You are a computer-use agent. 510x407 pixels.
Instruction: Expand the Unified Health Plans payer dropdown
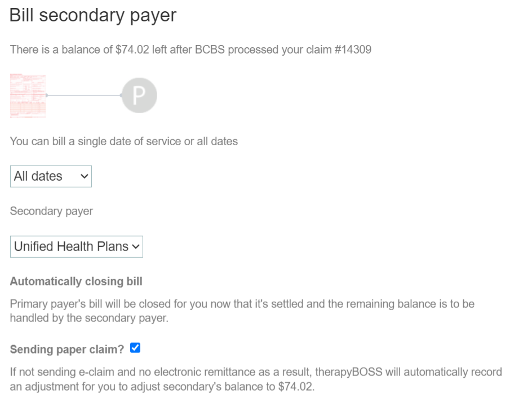pyautogui.click(x=76, y=247)
